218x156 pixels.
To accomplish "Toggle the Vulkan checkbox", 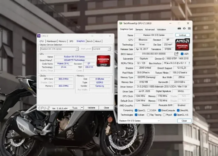I will [136, 115].
